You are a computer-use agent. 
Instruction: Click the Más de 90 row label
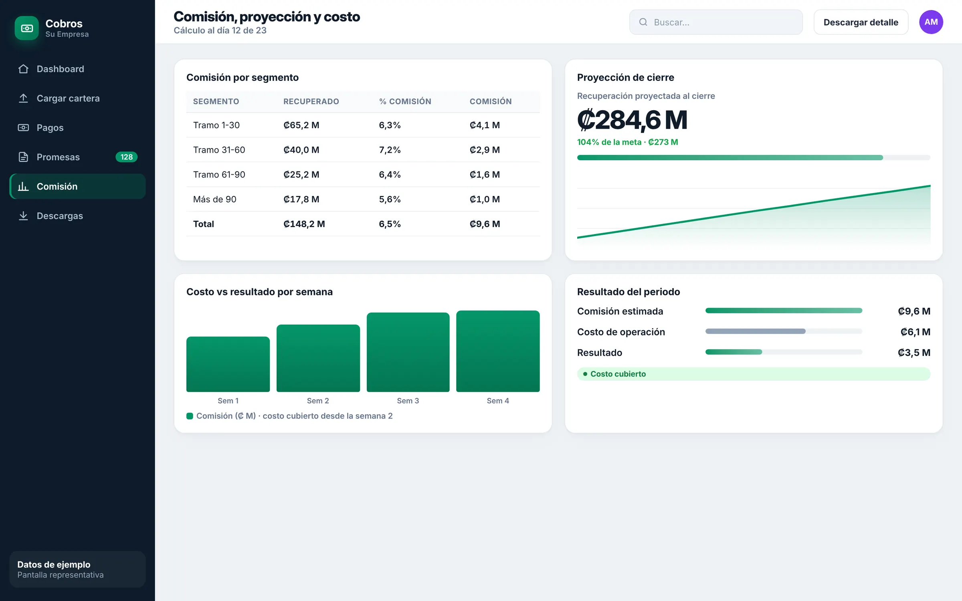215,199
